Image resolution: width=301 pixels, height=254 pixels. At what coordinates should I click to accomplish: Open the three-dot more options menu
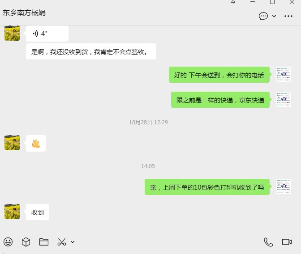(x=288, y=16)
